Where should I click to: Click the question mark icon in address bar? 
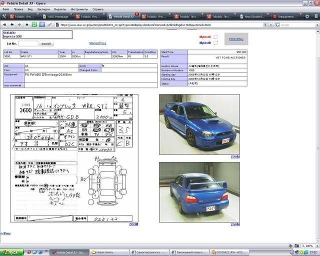click(265, 25)
